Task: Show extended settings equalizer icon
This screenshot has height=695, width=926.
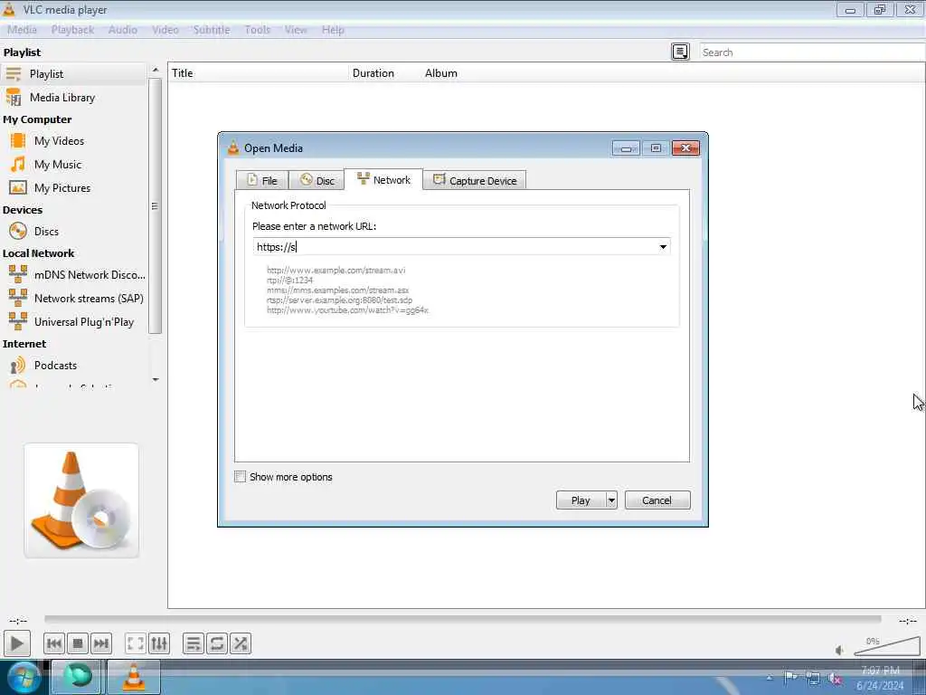Action: click(159, 643)
